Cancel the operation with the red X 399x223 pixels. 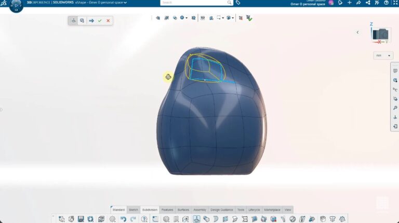tap(108, 21)
